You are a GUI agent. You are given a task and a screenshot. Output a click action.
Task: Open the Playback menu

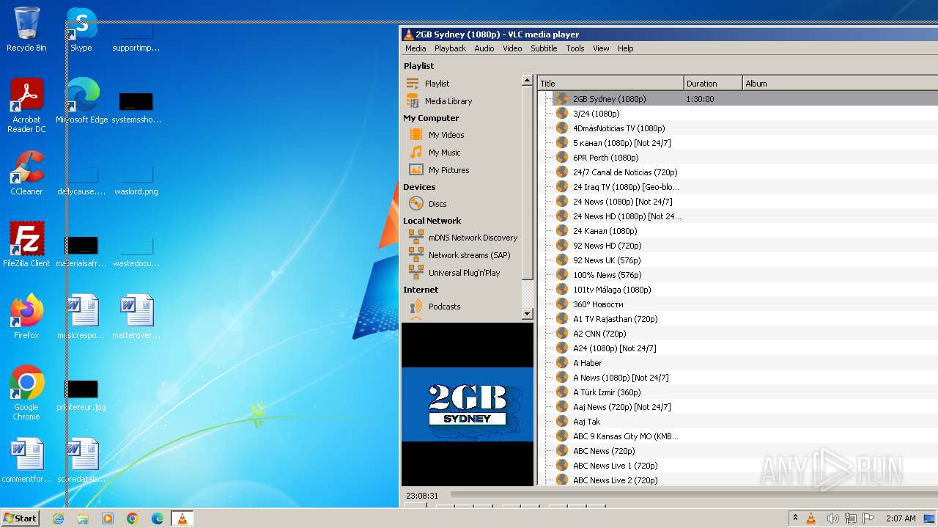point(450,48)
